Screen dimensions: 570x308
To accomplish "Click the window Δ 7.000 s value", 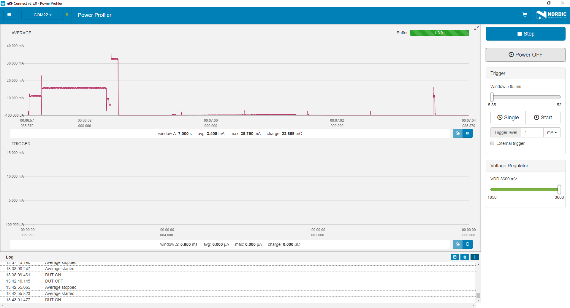I will [x=175, y=134].
